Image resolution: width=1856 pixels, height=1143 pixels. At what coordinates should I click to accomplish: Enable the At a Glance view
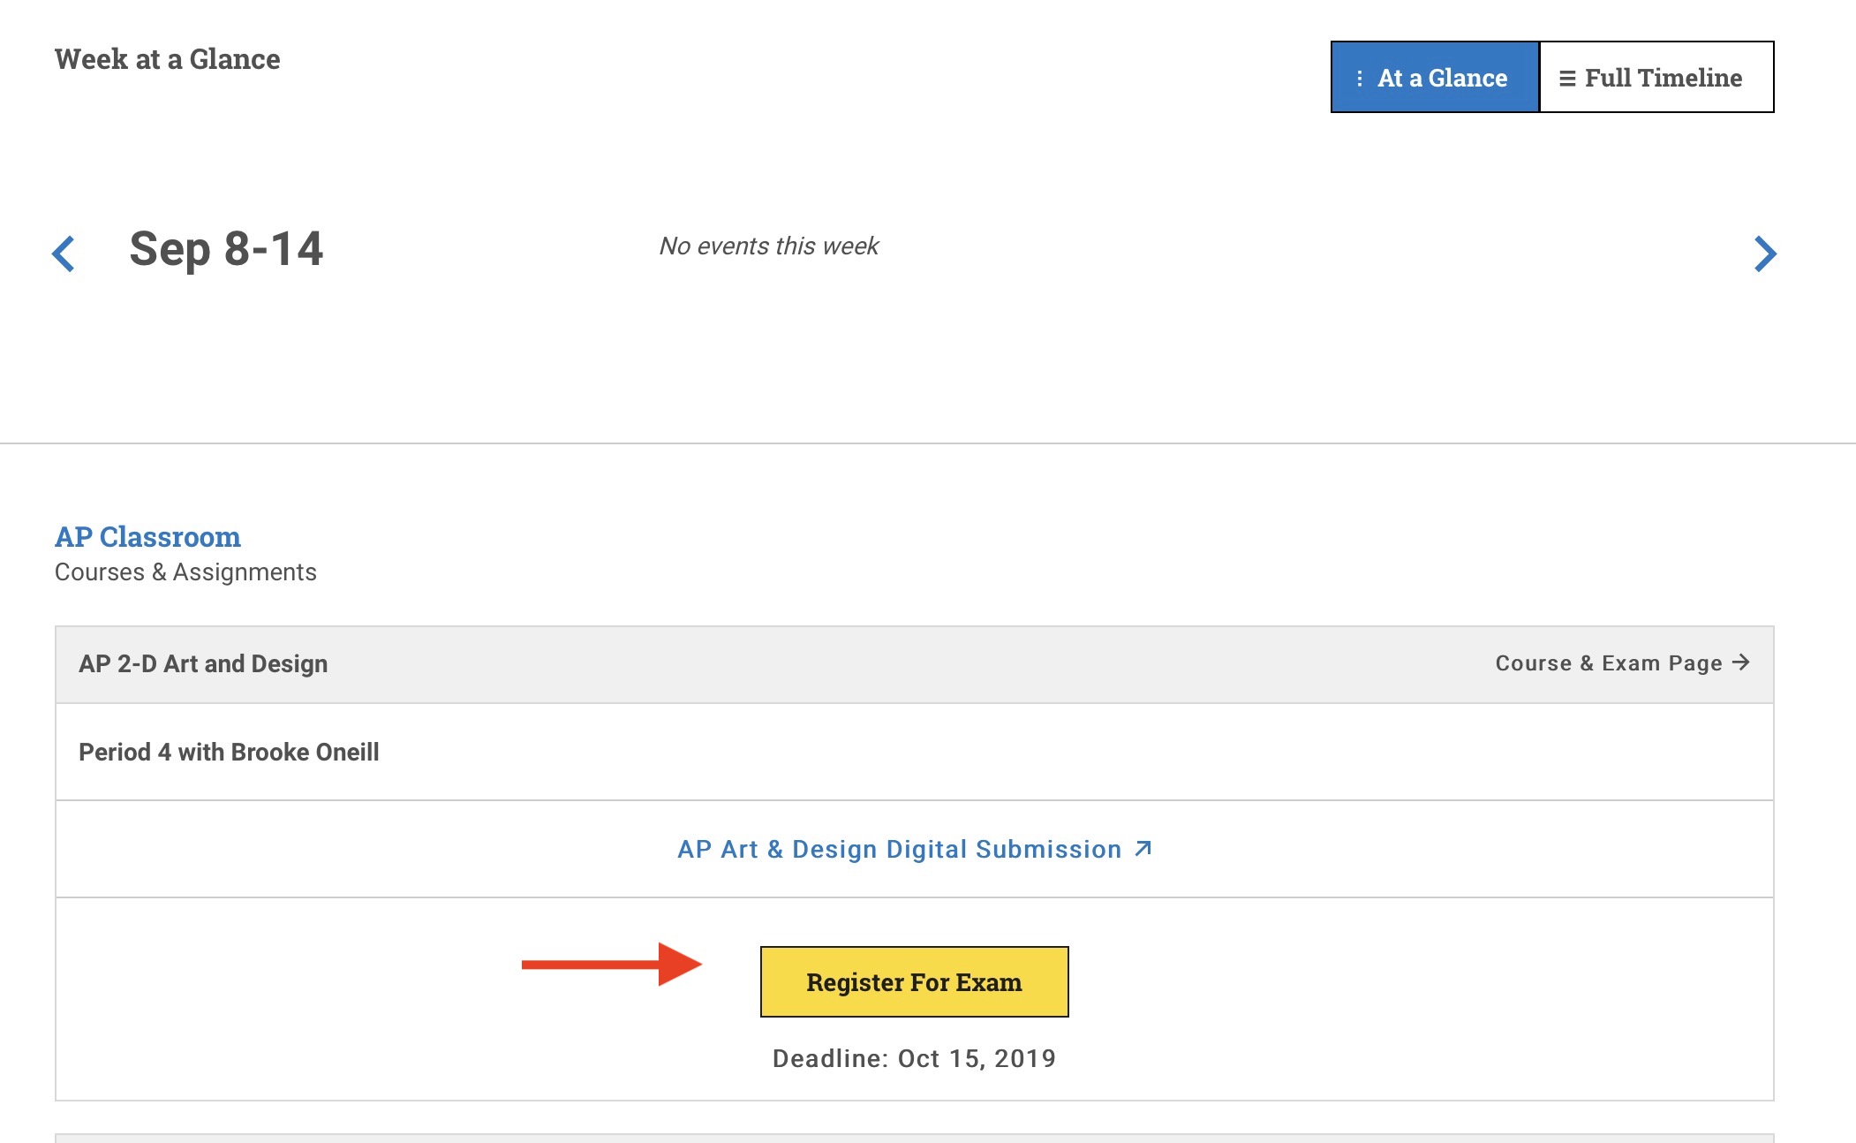point(1434,78)
